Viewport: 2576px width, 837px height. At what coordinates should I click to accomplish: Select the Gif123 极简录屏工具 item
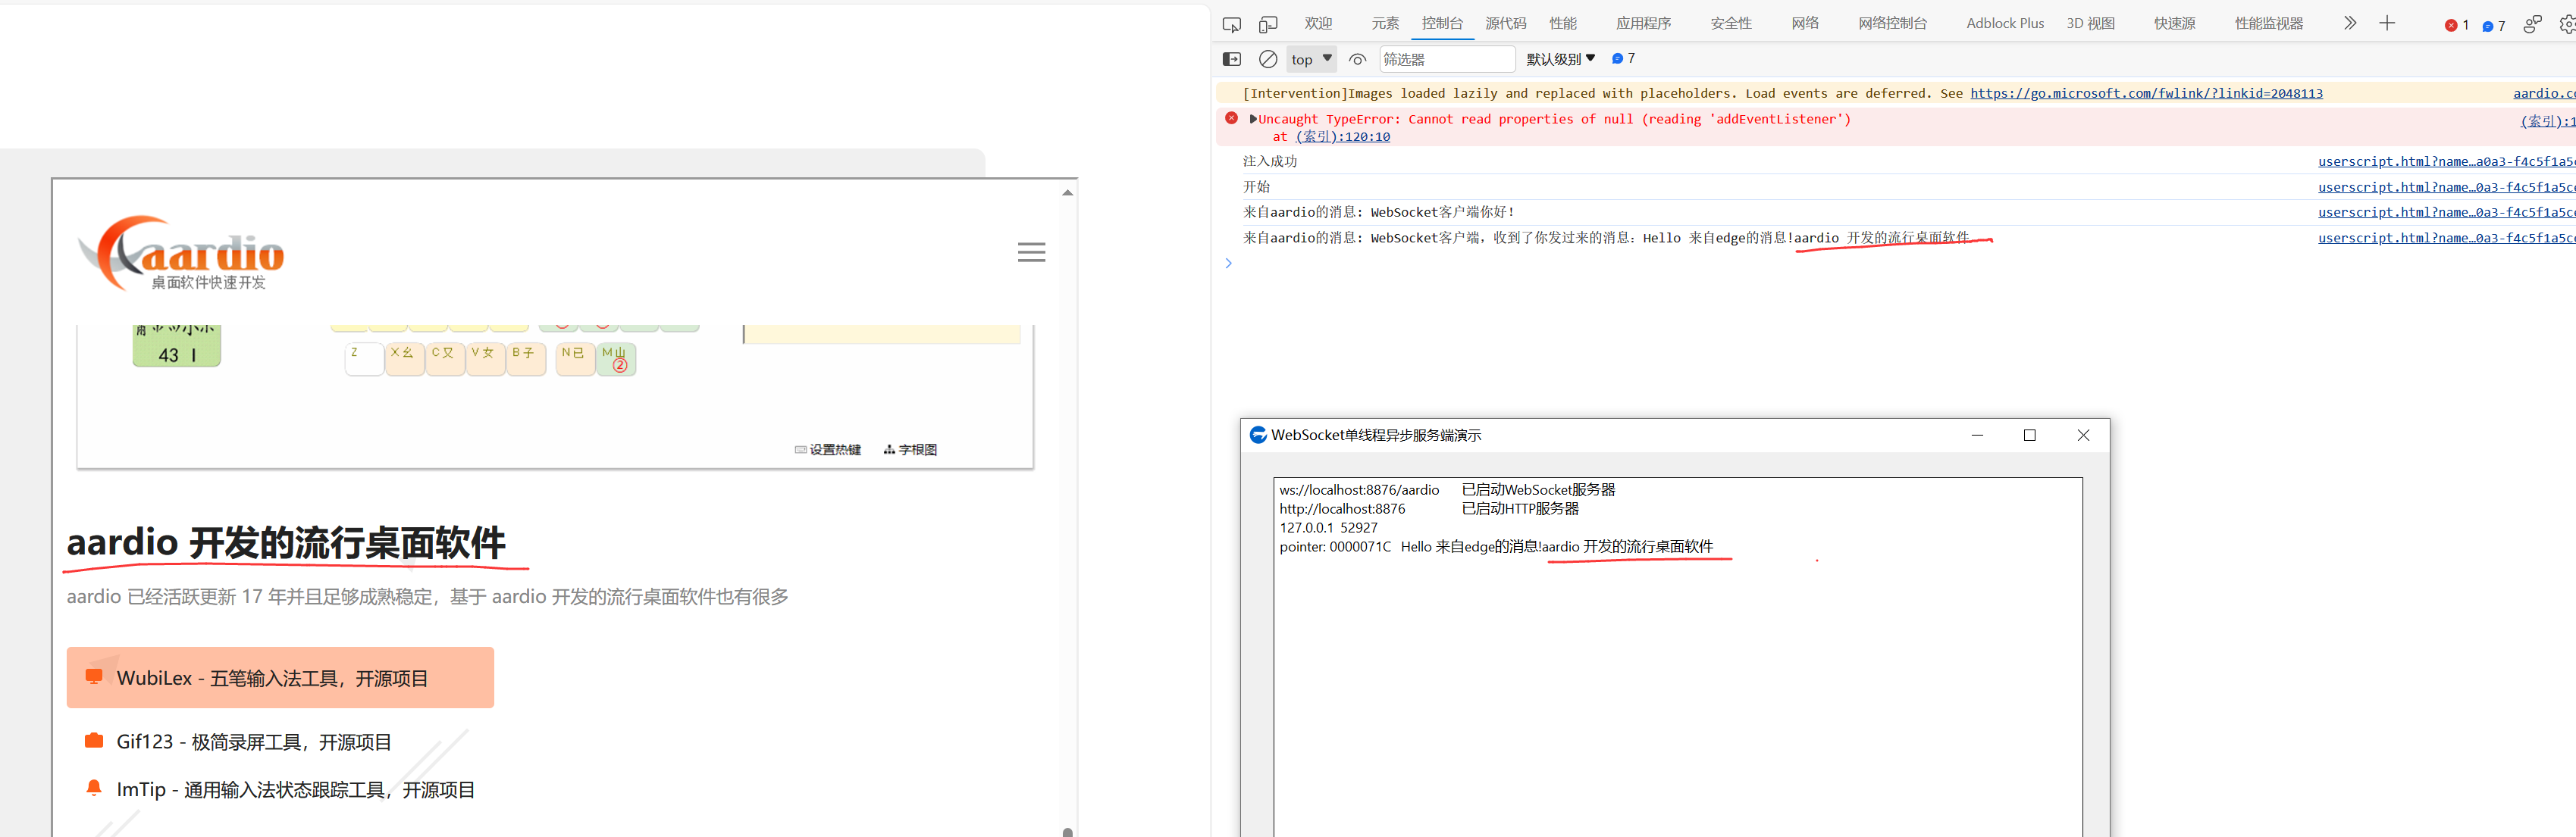coord(254,742)
